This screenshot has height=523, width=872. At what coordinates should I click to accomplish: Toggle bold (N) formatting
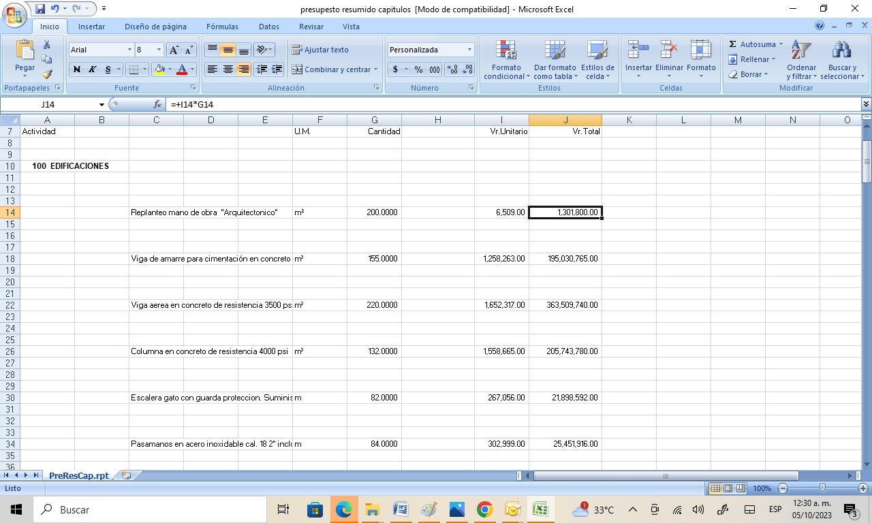tap(76, 69)
